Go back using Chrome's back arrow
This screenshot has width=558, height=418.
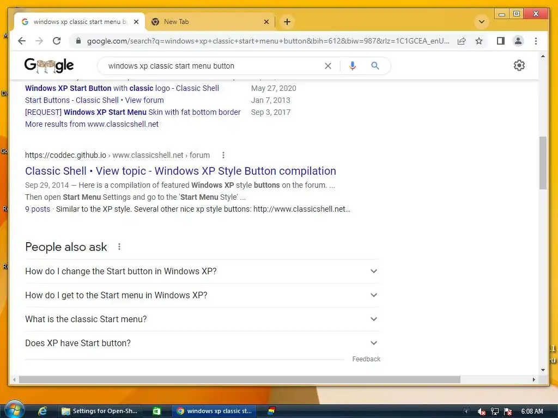pyautogui.click(x=22, y=41)
